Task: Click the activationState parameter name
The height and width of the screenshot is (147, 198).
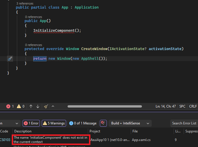Action: coord(165,49)
